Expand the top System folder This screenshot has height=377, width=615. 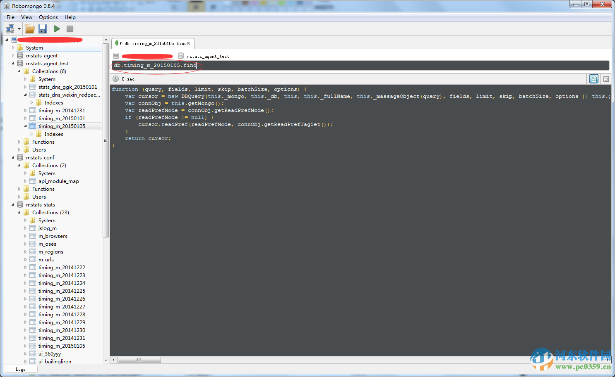click(x=13, y=48)
